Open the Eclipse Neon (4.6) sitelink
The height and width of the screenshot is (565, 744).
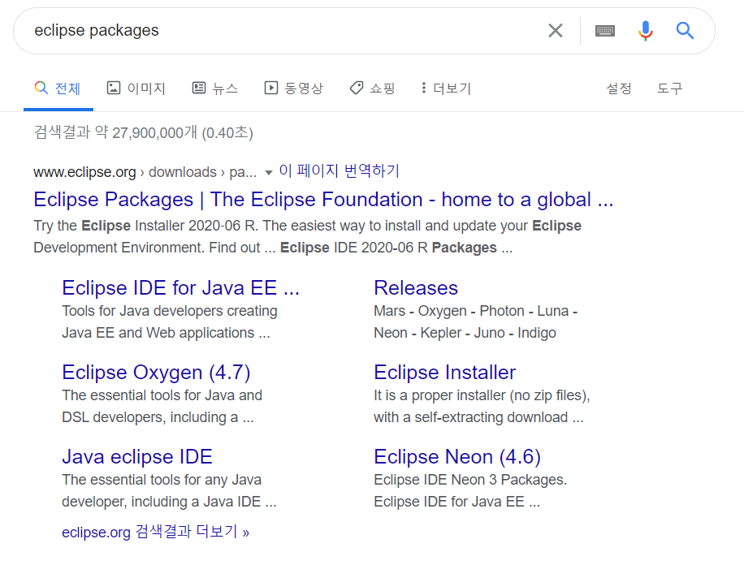coord(457,457)
